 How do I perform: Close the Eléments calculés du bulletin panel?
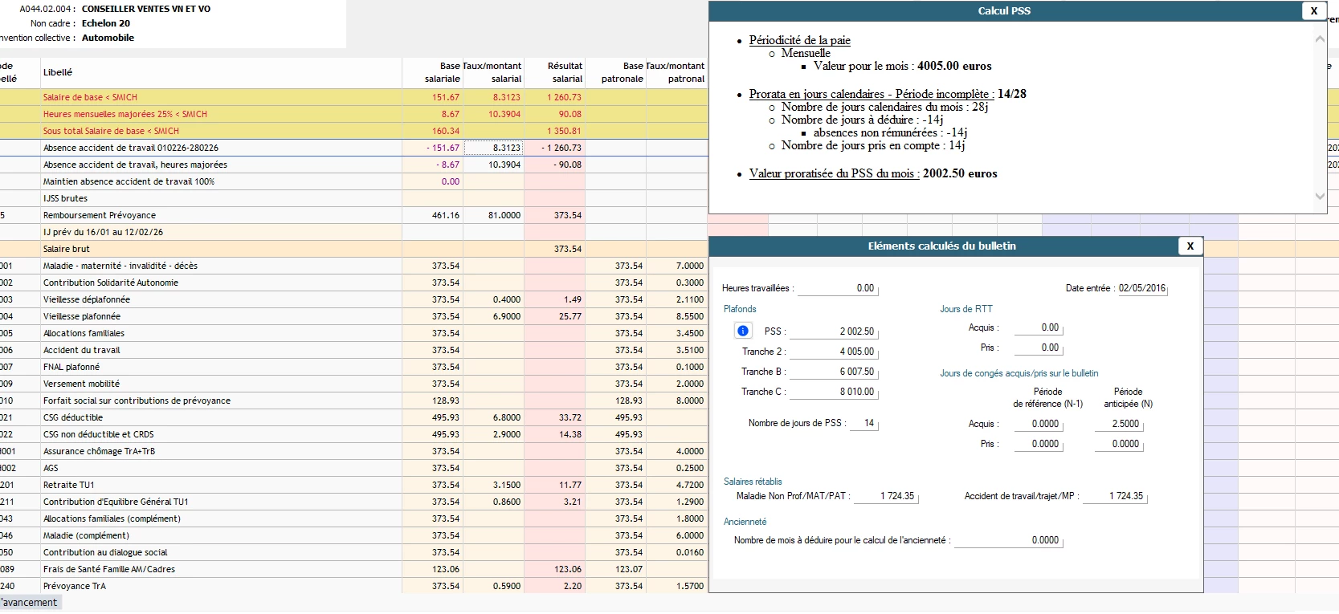pos(1190,246)
